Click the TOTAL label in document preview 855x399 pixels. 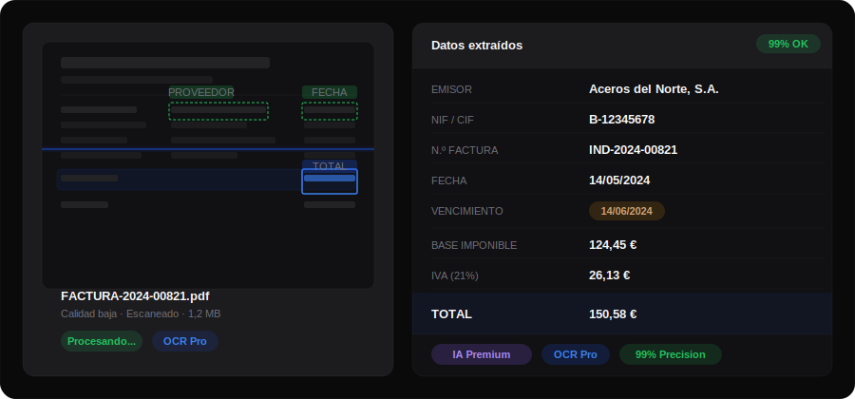pos(330,165)
